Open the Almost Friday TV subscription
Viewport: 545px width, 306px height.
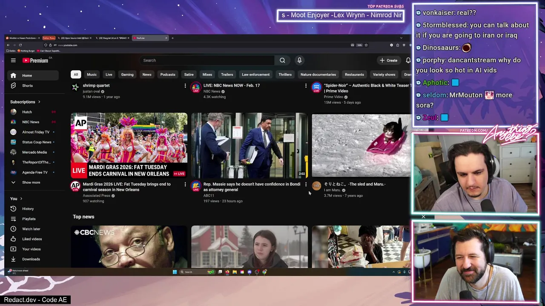pos(33,132)
